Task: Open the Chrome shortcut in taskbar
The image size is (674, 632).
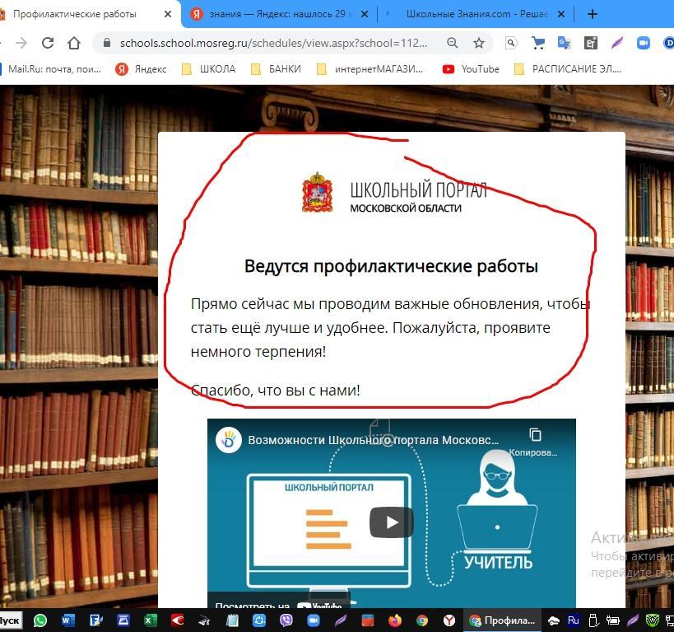Action: [x=422, y=620]
